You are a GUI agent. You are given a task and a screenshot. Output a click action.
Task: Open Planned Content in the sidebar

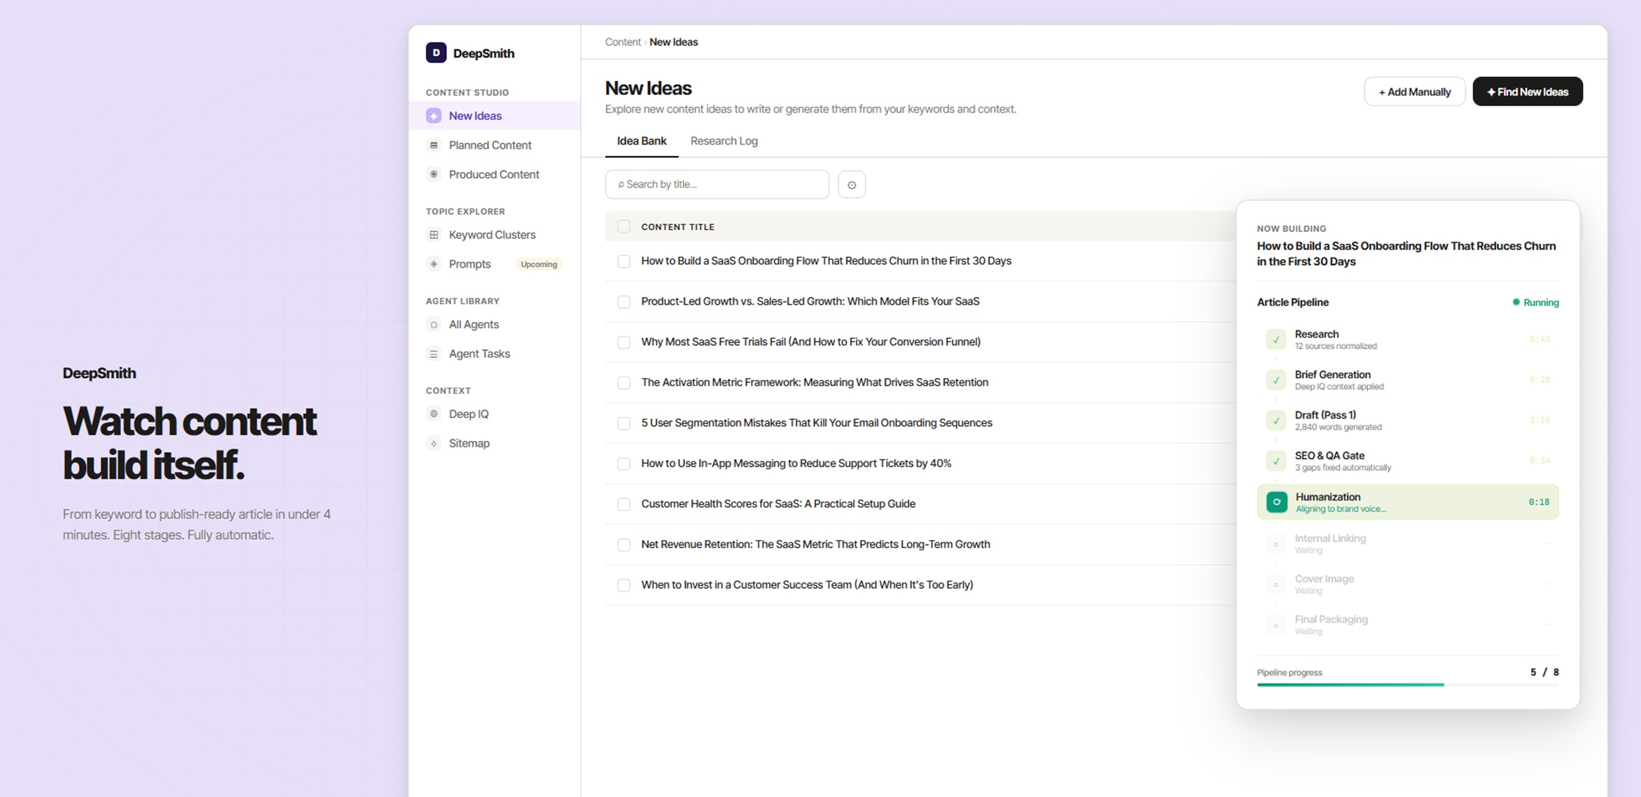(494, 145)
